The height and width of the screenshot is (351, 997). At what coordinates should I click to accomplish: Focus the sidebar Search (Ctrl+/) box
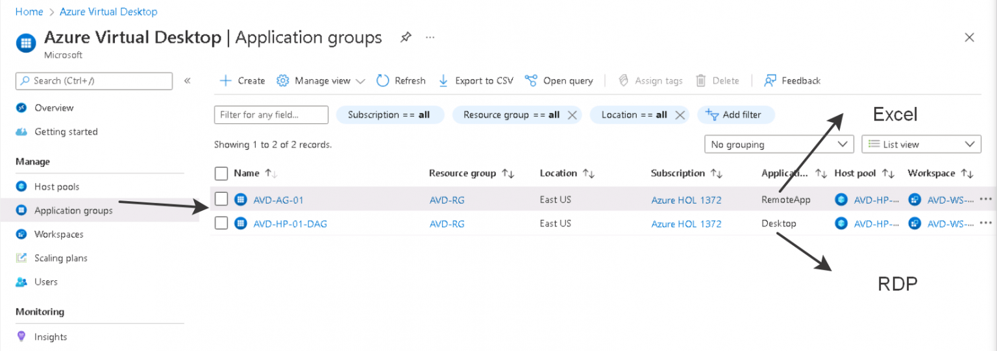click(94, 80)
